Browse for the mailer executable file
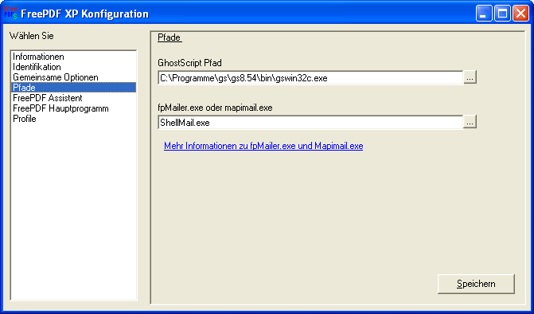 click(x=470, y=123)
